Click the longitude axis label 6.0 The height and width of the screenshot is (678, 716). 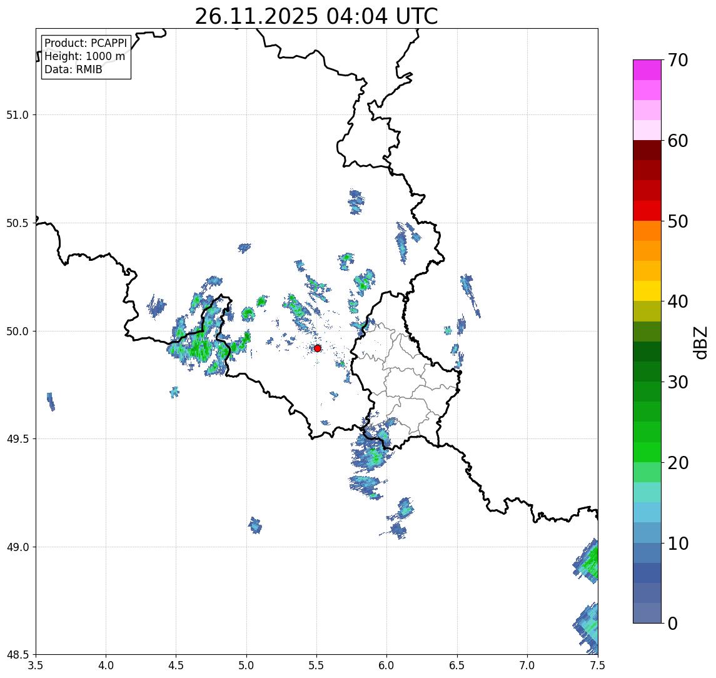387,665
